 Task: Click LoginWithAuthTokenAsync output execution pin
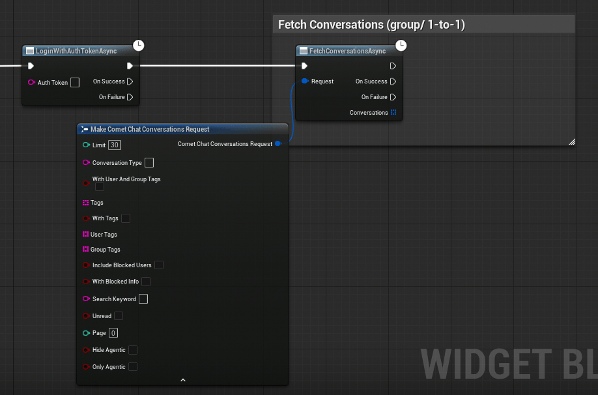130,66
